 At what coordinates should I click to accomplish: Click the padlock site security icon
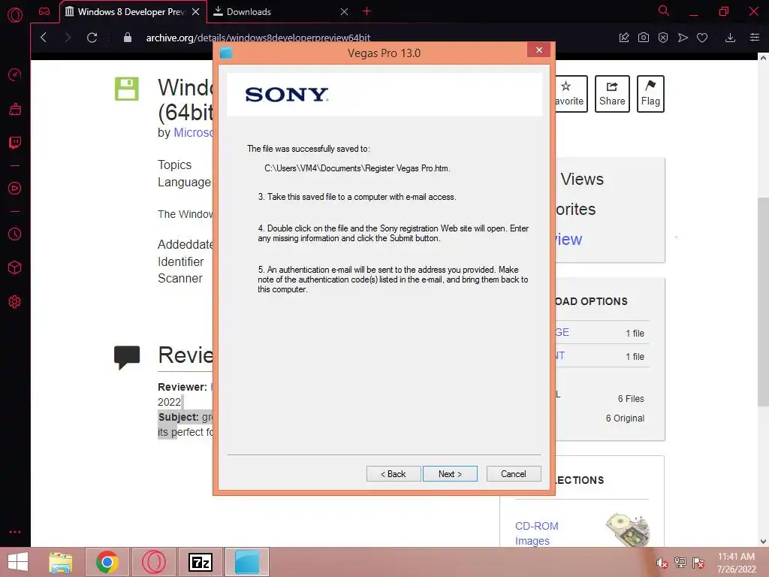tap(128, 38)
